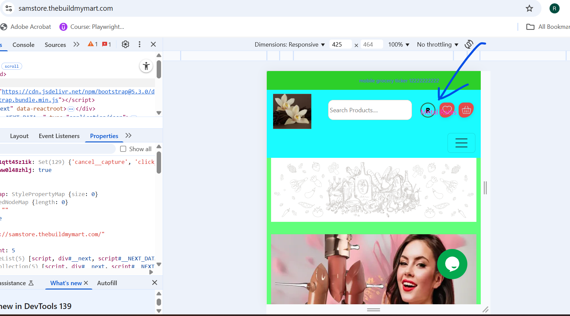Open the shopping basket cart icon

pos(466,110)
